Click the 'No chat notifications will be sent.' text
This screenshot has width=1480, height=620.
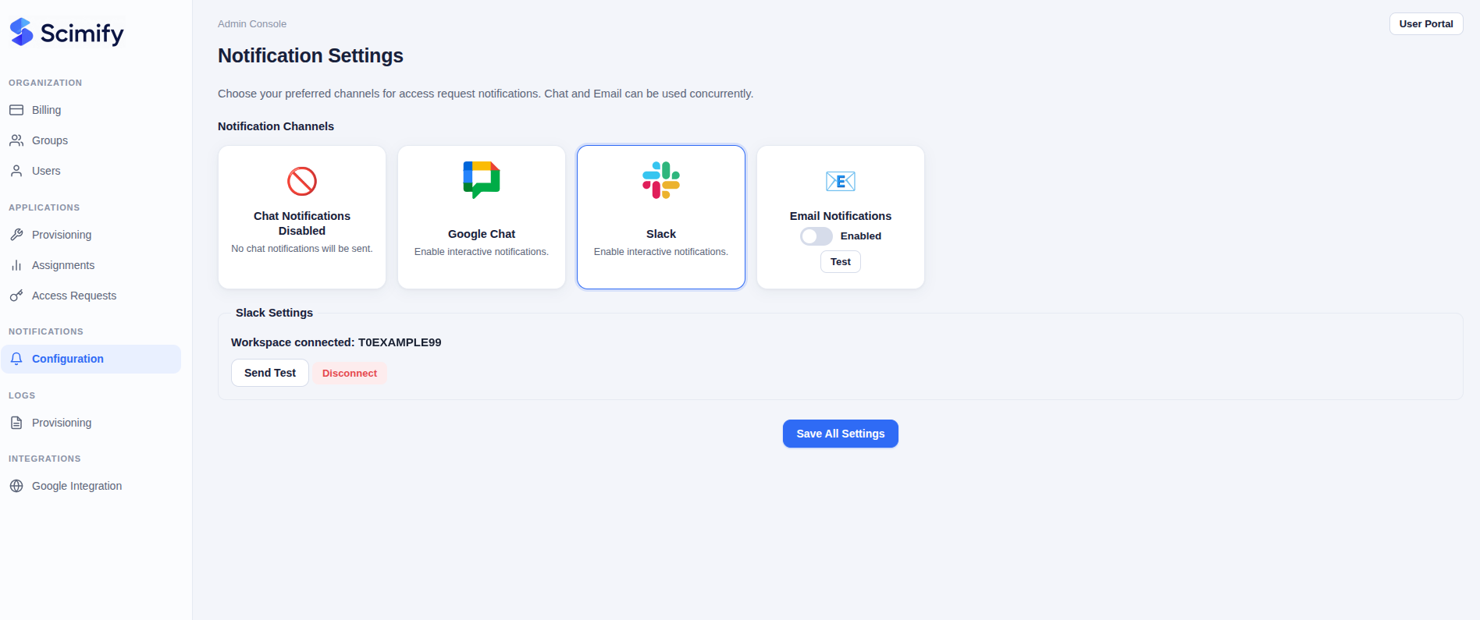pos(302,249)
